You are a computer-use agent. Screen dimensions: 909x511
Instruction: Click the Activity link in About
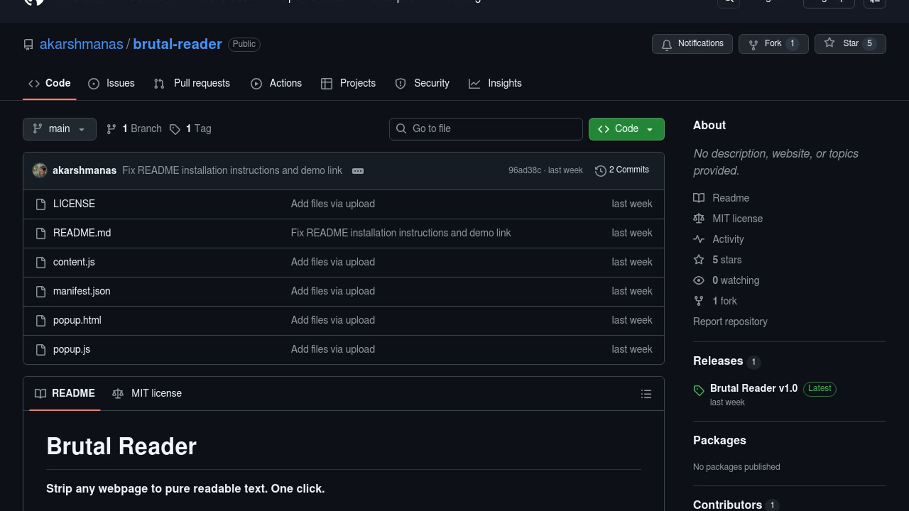click(x=728, y=239)
